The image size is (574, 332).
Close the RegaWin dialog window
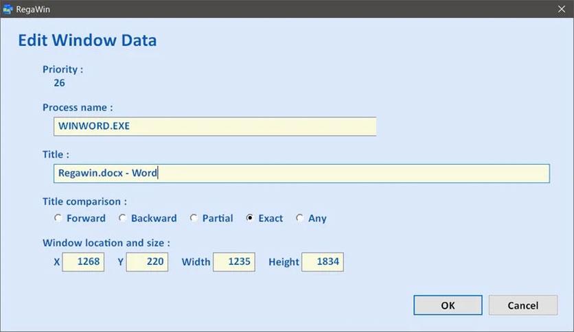click(x=562, y=9)
